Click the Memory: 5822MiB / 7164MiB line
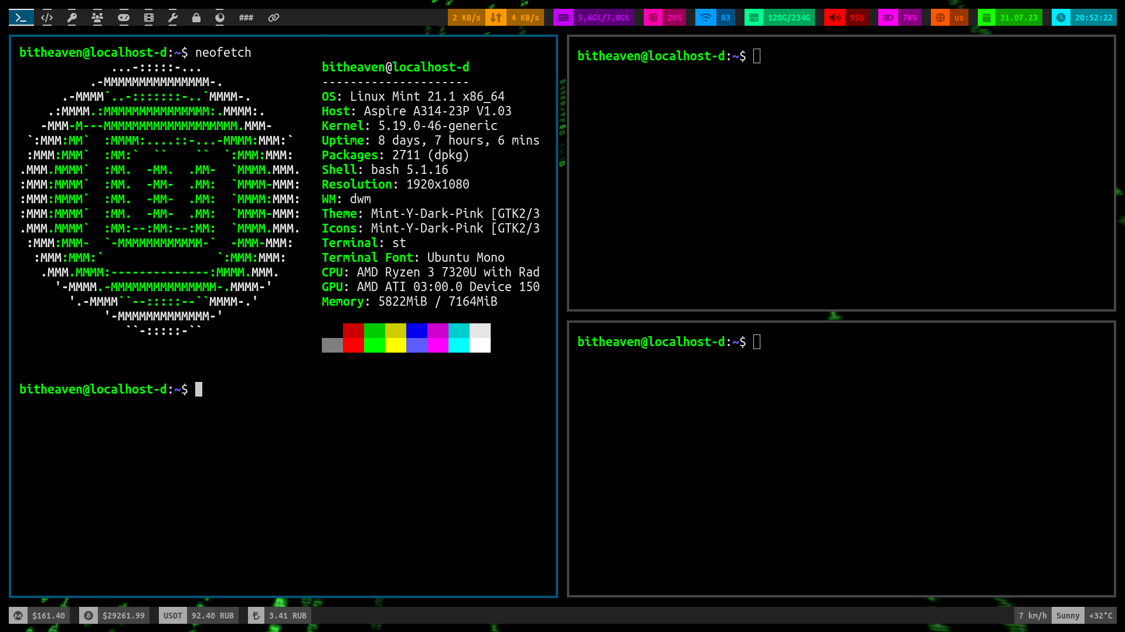Screen dimensions: 1125x632 (x=410, y=302)
